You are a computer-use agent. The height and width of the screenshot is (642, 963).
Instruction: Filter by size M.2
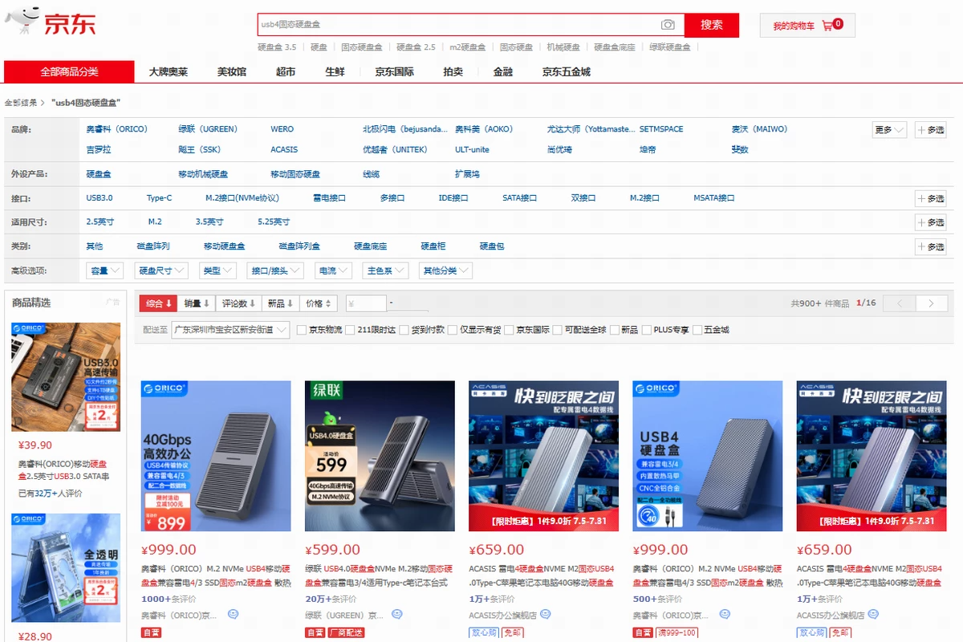[x=155, y=222]
